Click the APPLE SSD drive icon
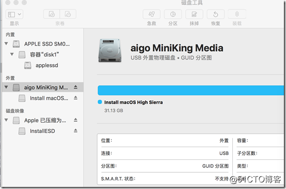 click(x=16, y=44)
